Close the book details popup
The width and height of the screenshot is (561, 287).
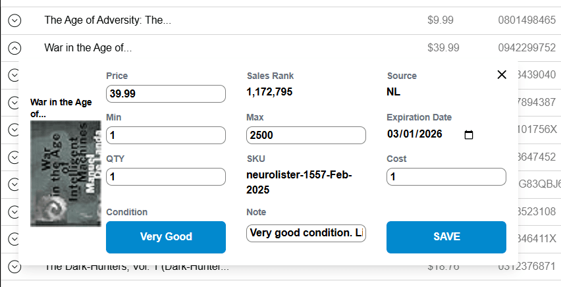coord(502,74)
